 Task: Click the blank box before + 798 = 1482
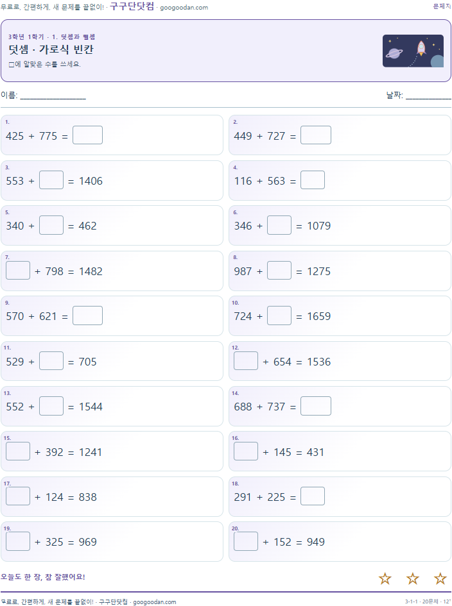[18, 270]
